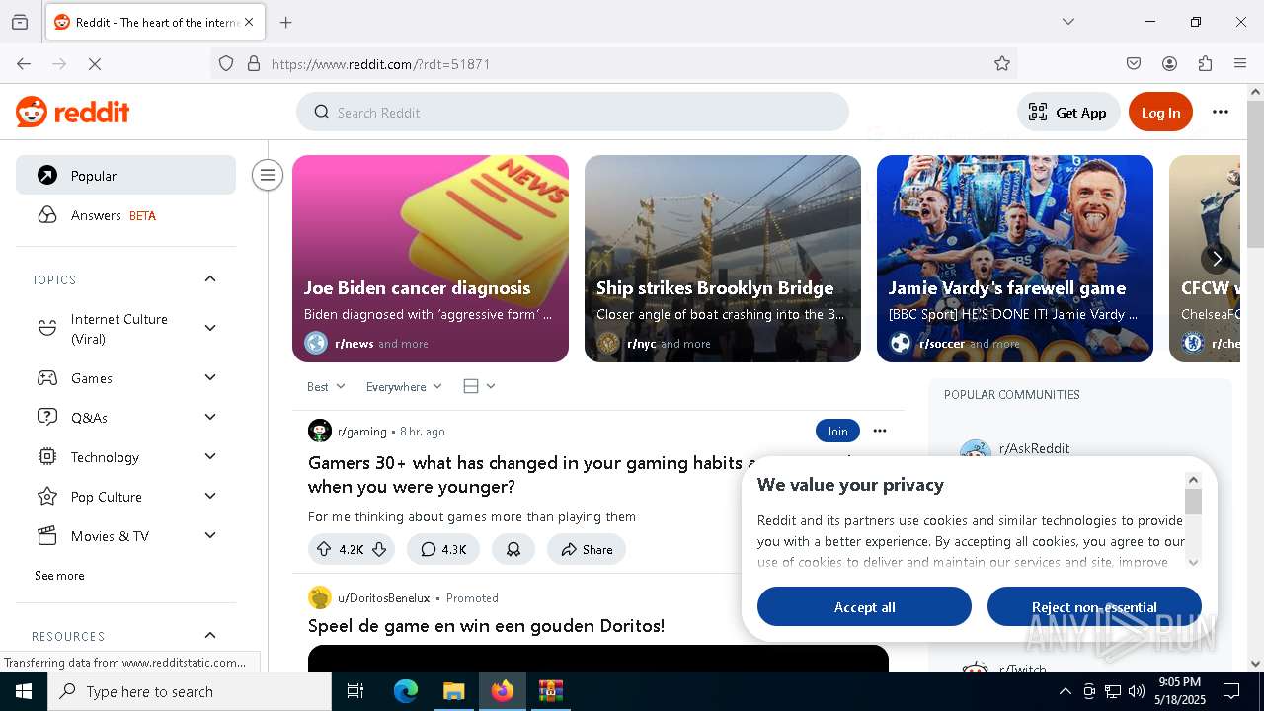This screenshot has height=711, width=1264.
Task: Click the page vertical scrollbar thumb
Action: coord(1255,175)
